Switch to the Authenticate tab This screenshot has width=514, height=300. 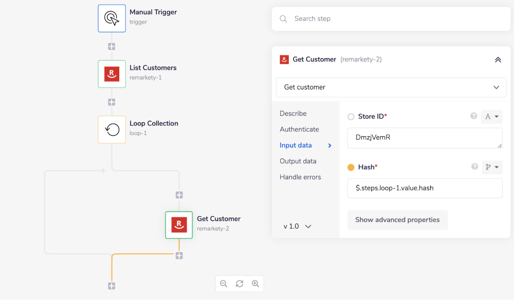pos(299,129)
